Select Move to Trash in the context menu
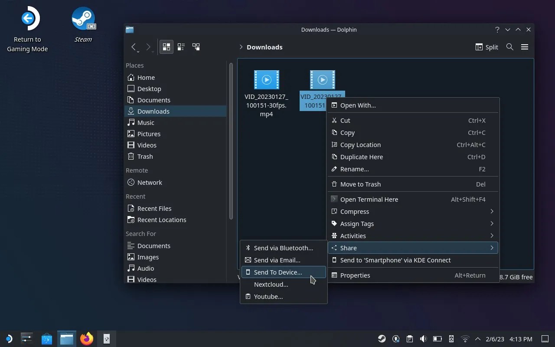 360,184
